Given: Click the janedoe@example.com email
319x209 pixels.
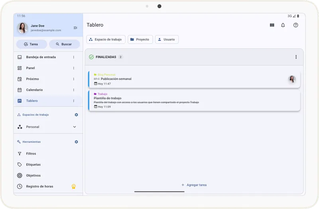Looking at the screenshot, I should 46,30.
